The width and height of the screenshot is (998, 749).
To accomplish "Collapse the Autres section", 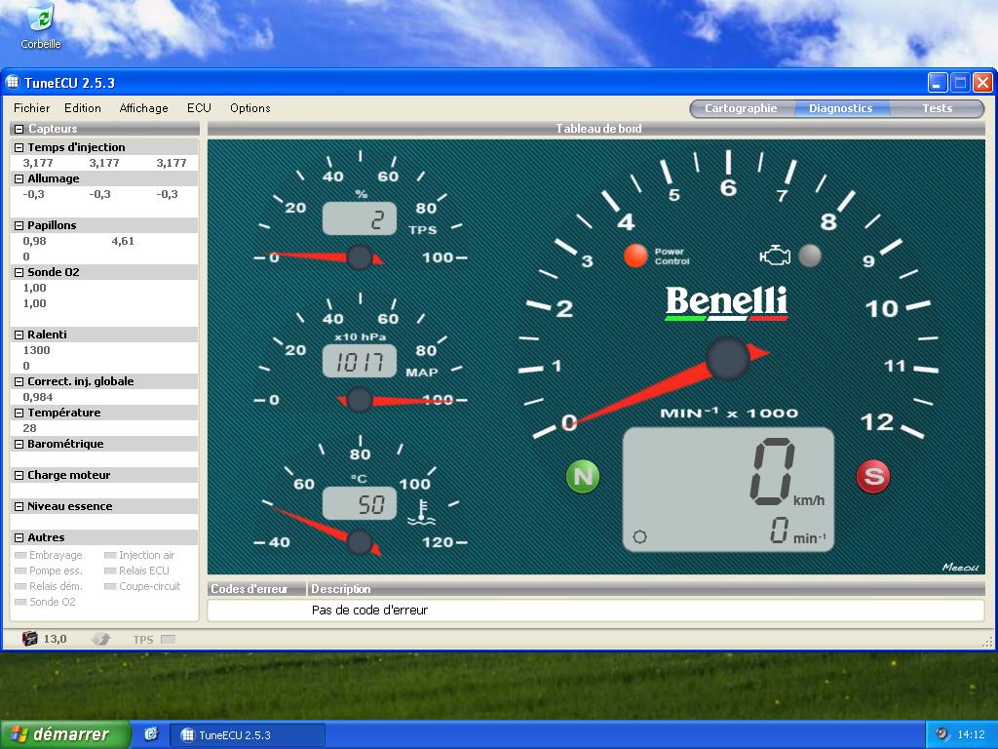I will coord(19,538).
